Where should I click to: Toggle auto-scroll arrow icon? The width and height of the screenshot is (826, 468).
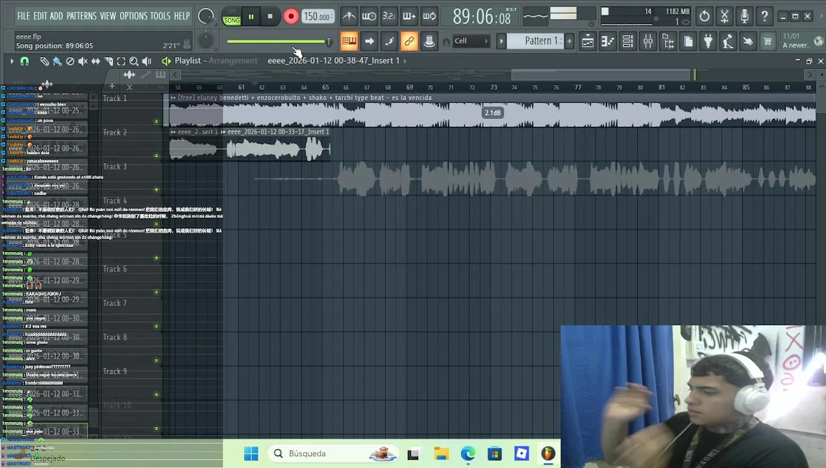[369, 42]
